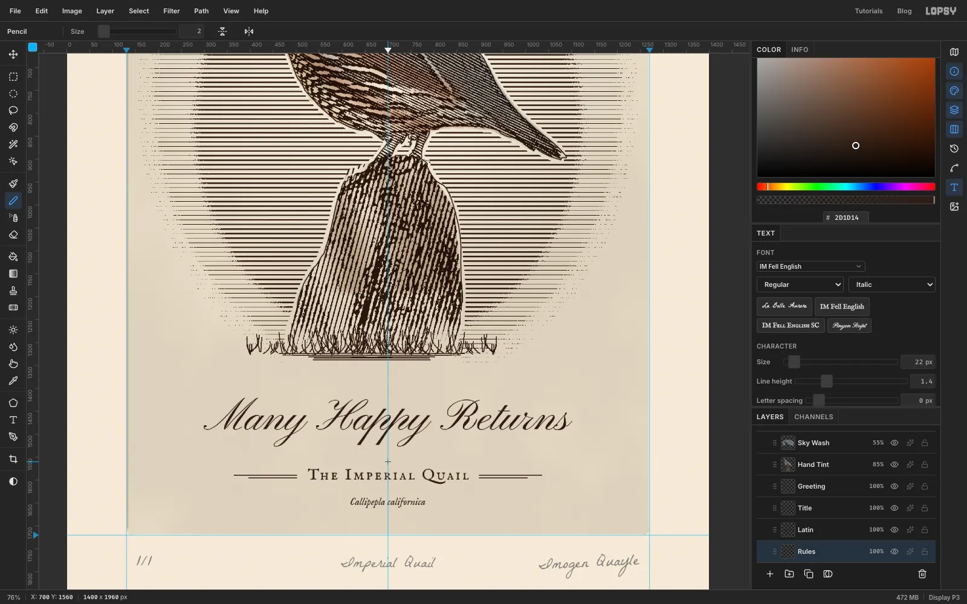Hide the Sky Wash layer

click(x=894, y=443)
